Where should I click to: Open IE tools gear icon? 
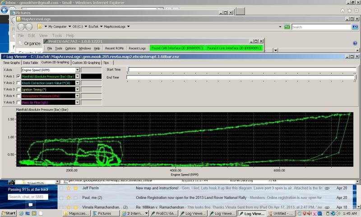coord(356,10)
